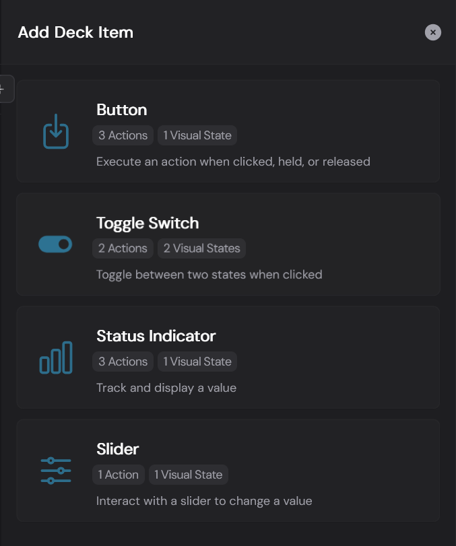Open the '3 Actions' badge under Button
Screen dimensions: 456x546
(123, 135)
